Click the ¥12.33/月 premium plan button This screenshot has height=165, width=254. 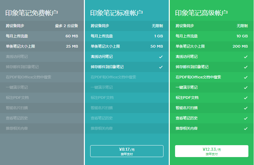(x=211, y=151)
